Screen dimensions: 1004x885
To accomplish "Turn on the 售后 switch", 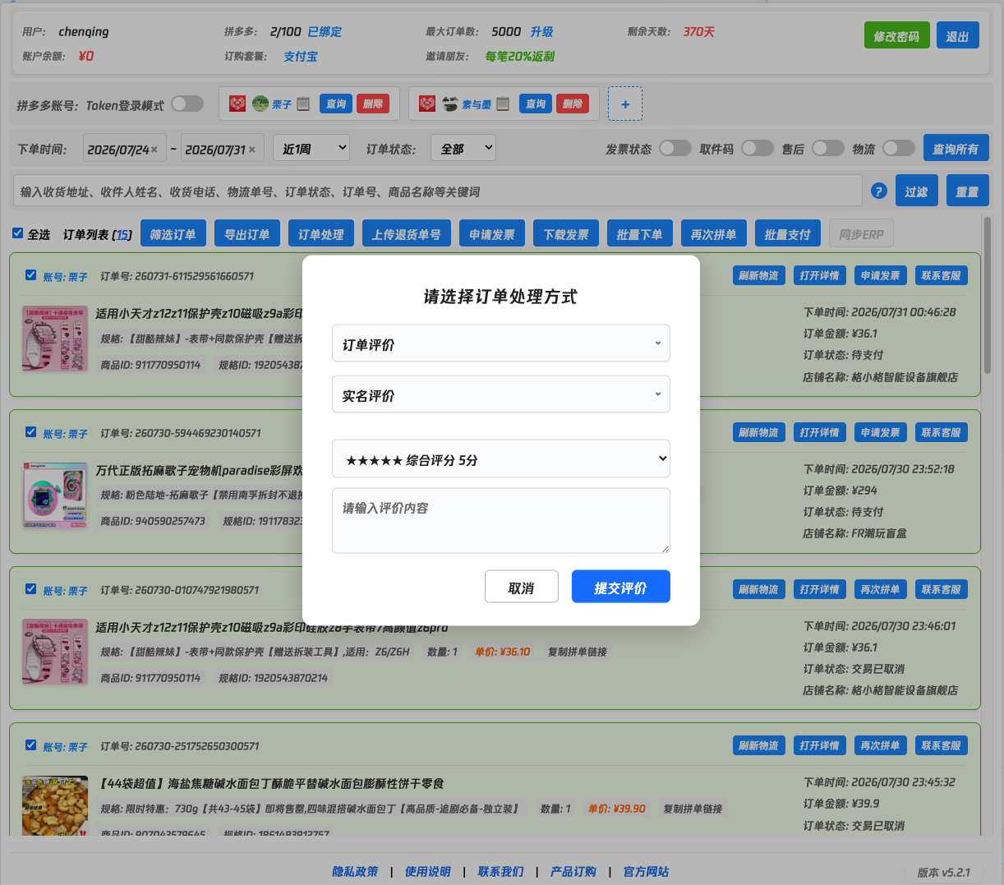I will pos(828,148).
